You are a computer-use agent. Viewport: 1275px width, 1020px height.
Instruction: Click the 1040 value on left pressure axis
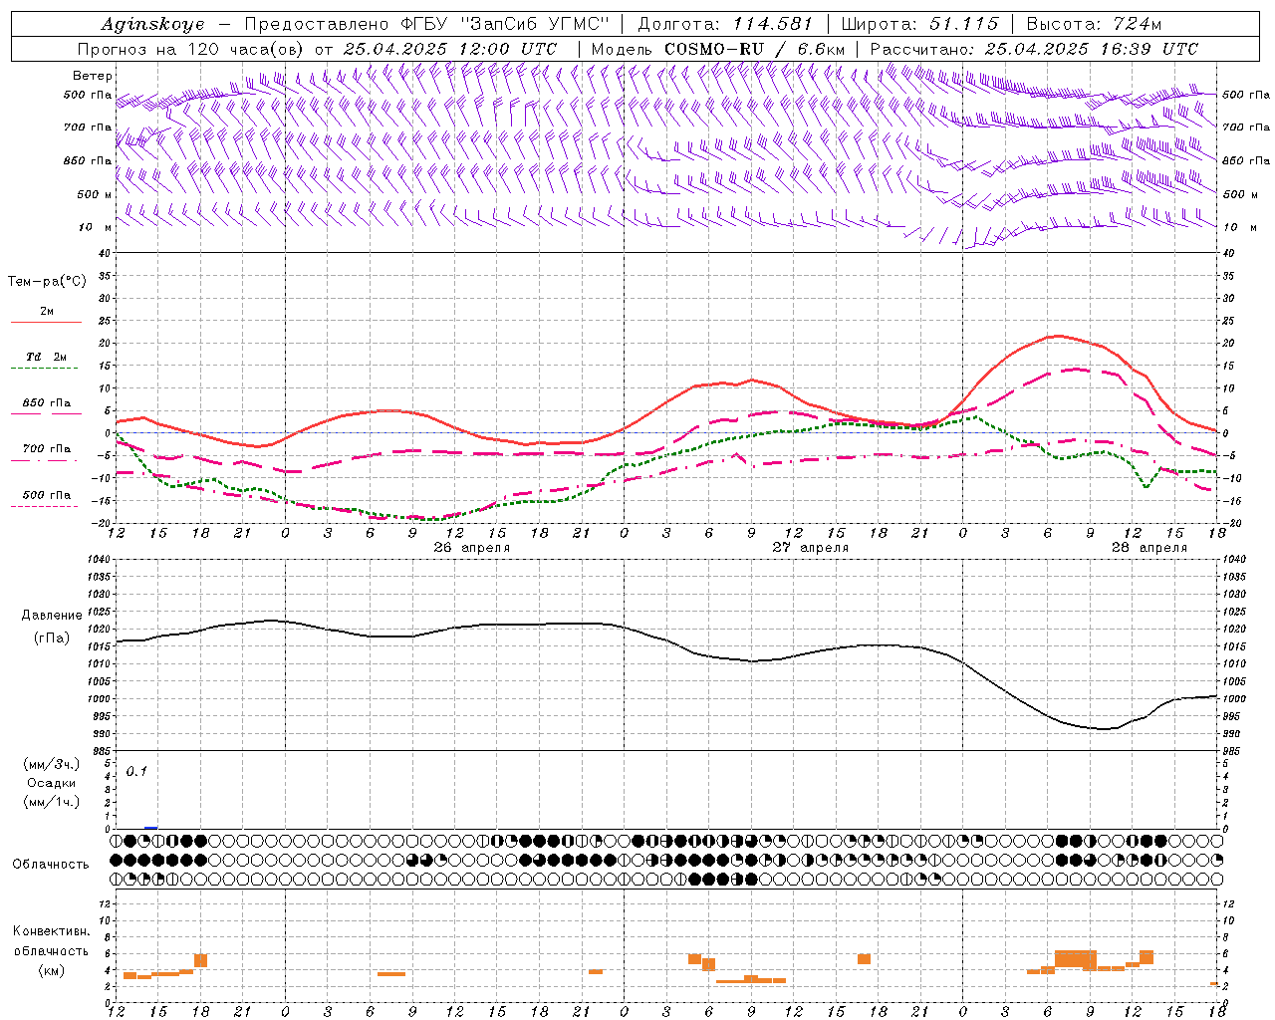(x=99, y=560)
